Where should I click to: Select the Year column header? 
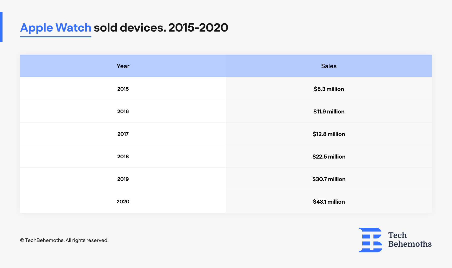click(x=123, y=66)
